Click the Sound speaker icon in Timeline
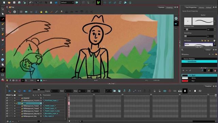 click(x=25, y=91)
